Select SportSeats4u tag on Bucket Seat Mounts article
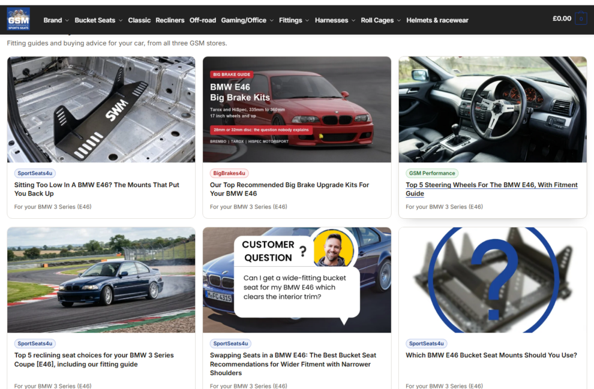 (426, 343)
